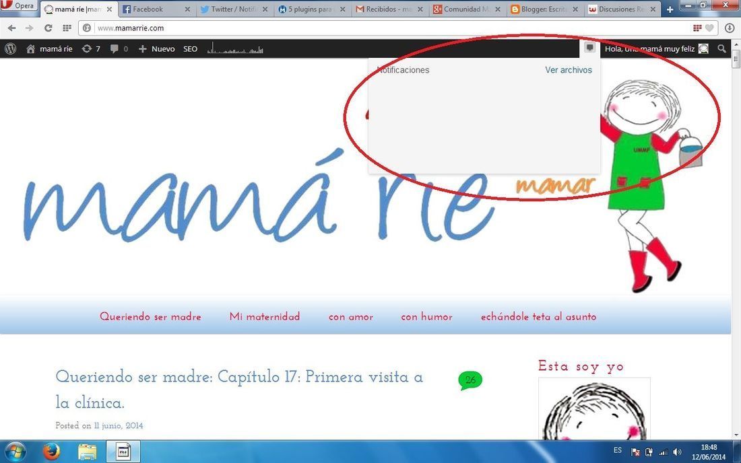This screenshot has width=741, height=463.
Task: Open the volume speaker tray icon
Action: (x=677, y=452)
